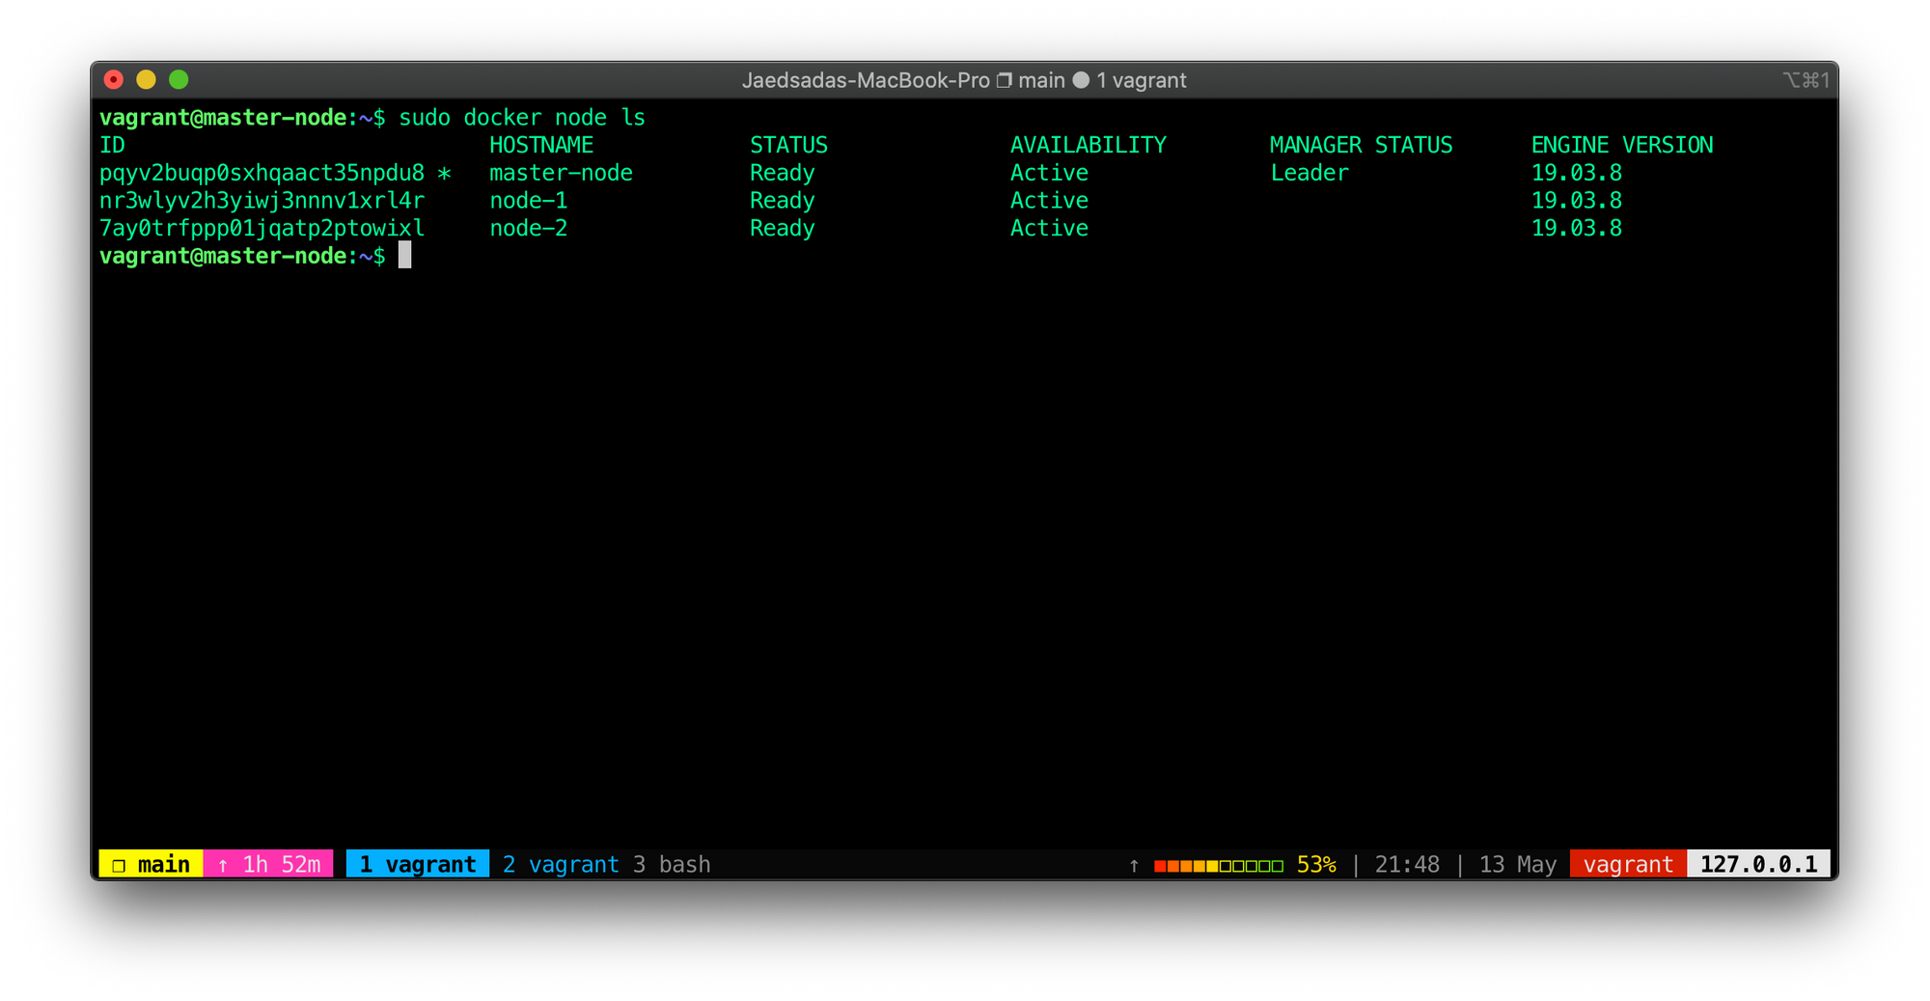
Task: Click 'Ready' status in node-2 row
Action: [x=782, y=229]
